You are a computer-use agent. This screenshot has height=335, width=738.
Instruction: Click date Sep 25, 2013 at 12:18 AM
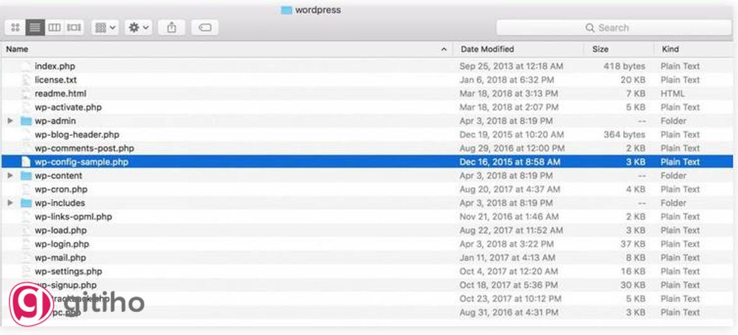[x=511, y=66]
